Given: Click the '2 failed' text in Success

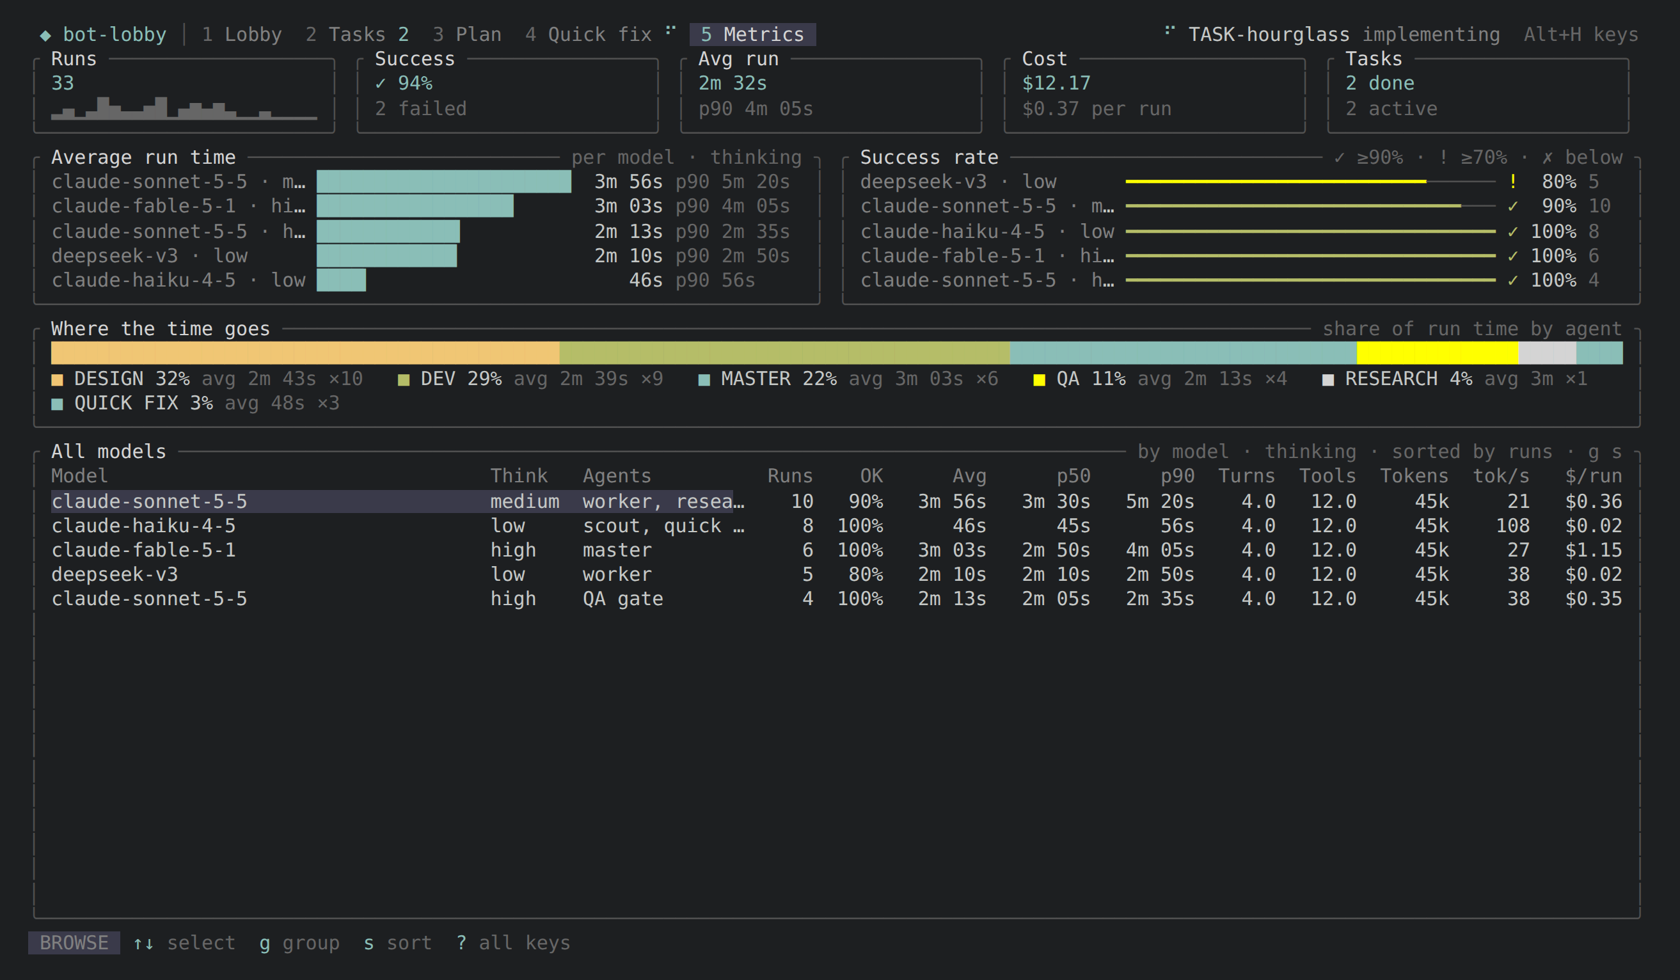Looking at the screenshot, I should tap(420, 109).
